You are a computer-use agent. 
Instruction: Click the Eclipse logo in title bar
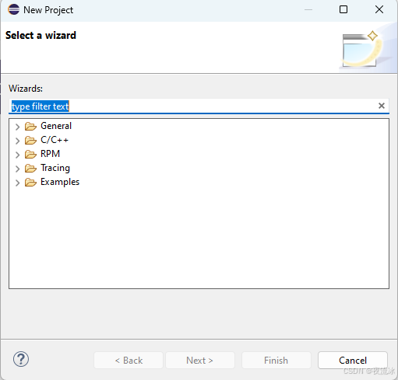pos(13,9)
